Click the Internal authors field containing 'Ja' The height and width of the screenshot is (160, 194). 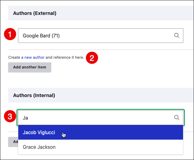click(101, 118)
